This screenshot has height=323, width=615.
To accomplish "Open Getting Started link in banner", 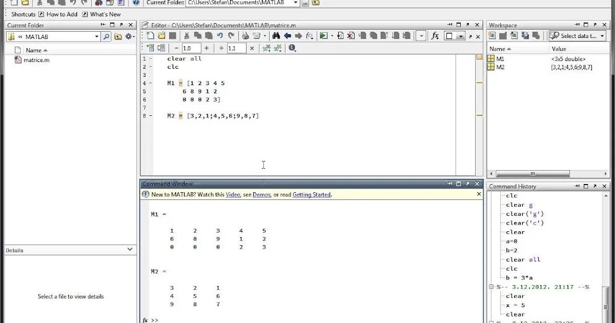I will tap(312, 195).
